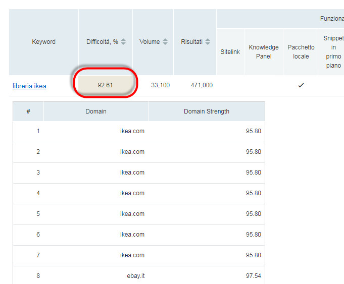Select ikea.com in row 2
Screen dimensions: 344x284
132,152
